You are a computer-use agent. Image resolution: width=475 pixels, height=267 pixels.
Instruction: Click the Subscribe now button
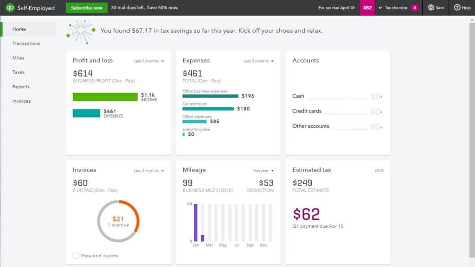tap(86, 8)
